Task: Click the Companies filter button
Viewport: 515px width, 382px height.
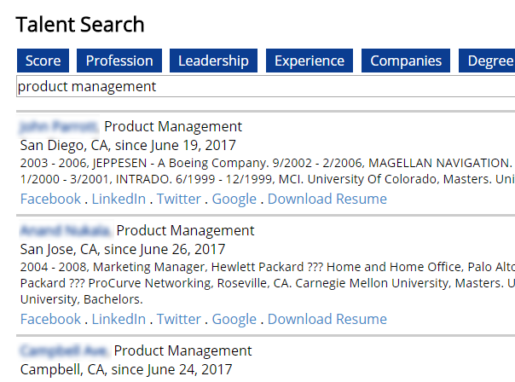Action: tap(406, 61)
